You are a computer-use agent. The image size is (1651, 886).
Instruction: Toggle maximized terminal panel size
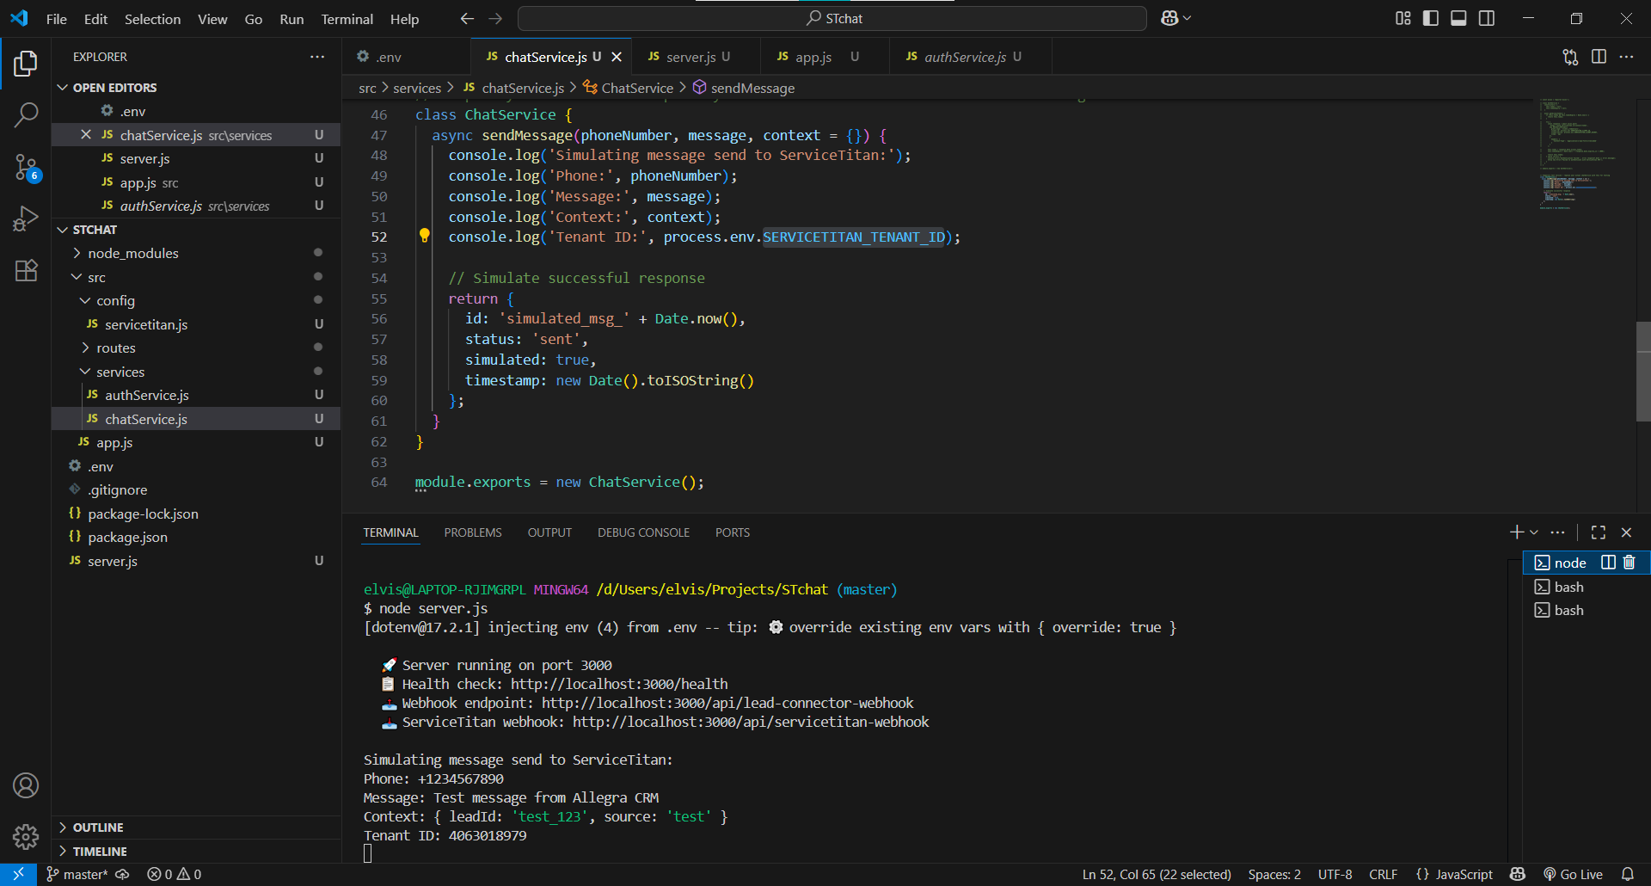point(1599,532)
